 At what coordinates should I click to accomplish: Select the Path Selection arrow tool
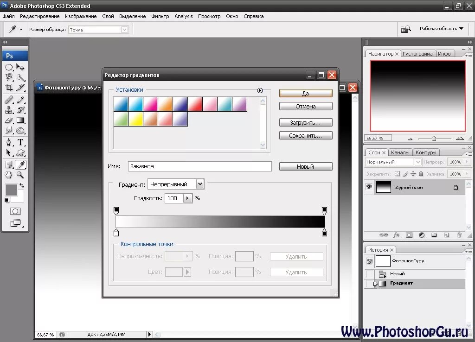[x=9, y=152]
